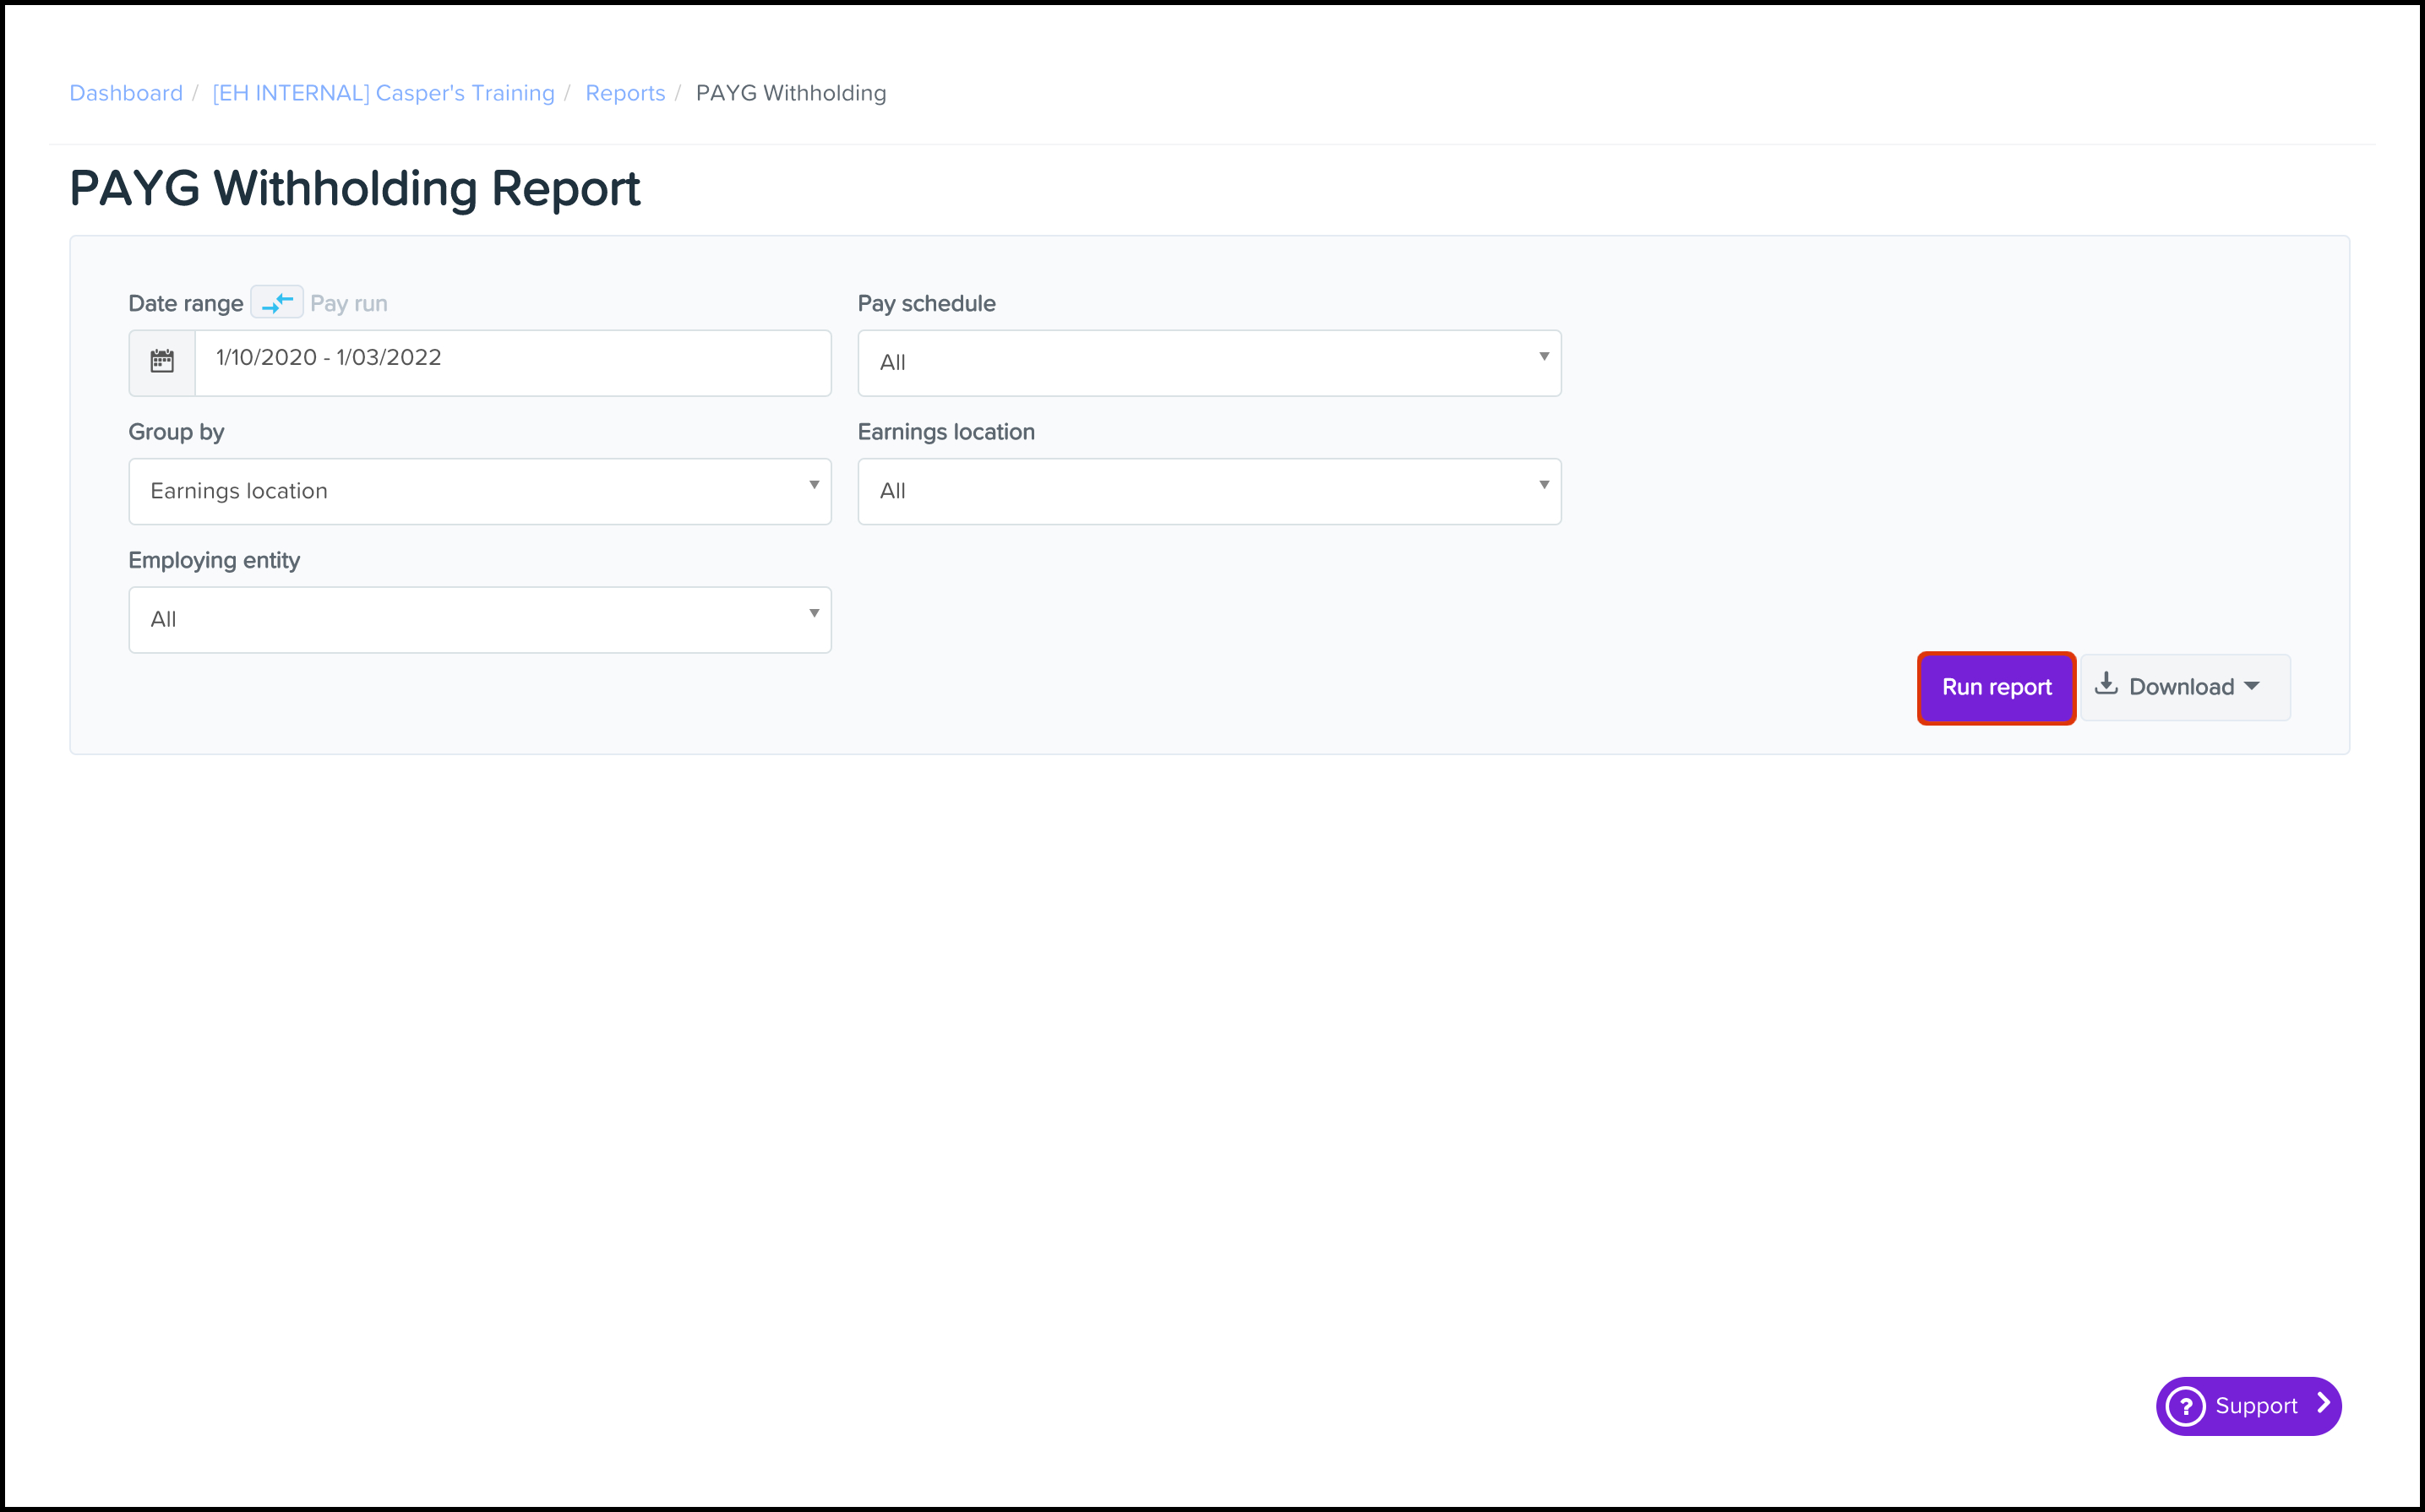Open the Support widget

[2254, 1406]
